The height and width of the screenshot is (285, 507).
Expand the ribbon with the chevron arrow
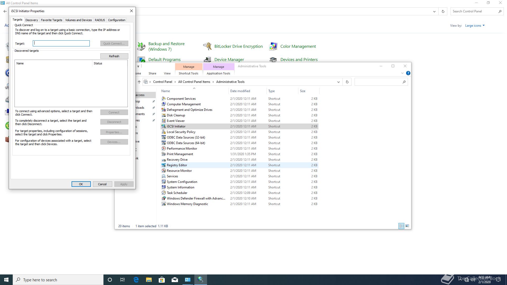pos(402,73)
